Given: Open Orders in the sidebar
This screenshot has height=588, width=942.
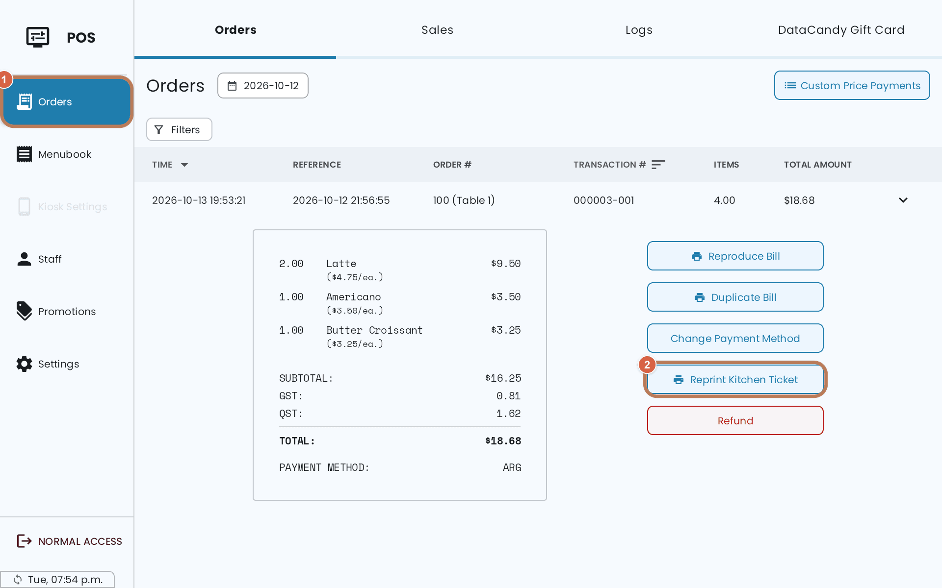Looking at the screenshot, I should coord(67,101).
